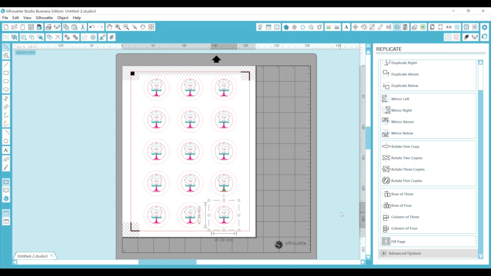This screenshot has width=491, height=276.
Task: Open the Silhouette menu
Action: (44, 18)
